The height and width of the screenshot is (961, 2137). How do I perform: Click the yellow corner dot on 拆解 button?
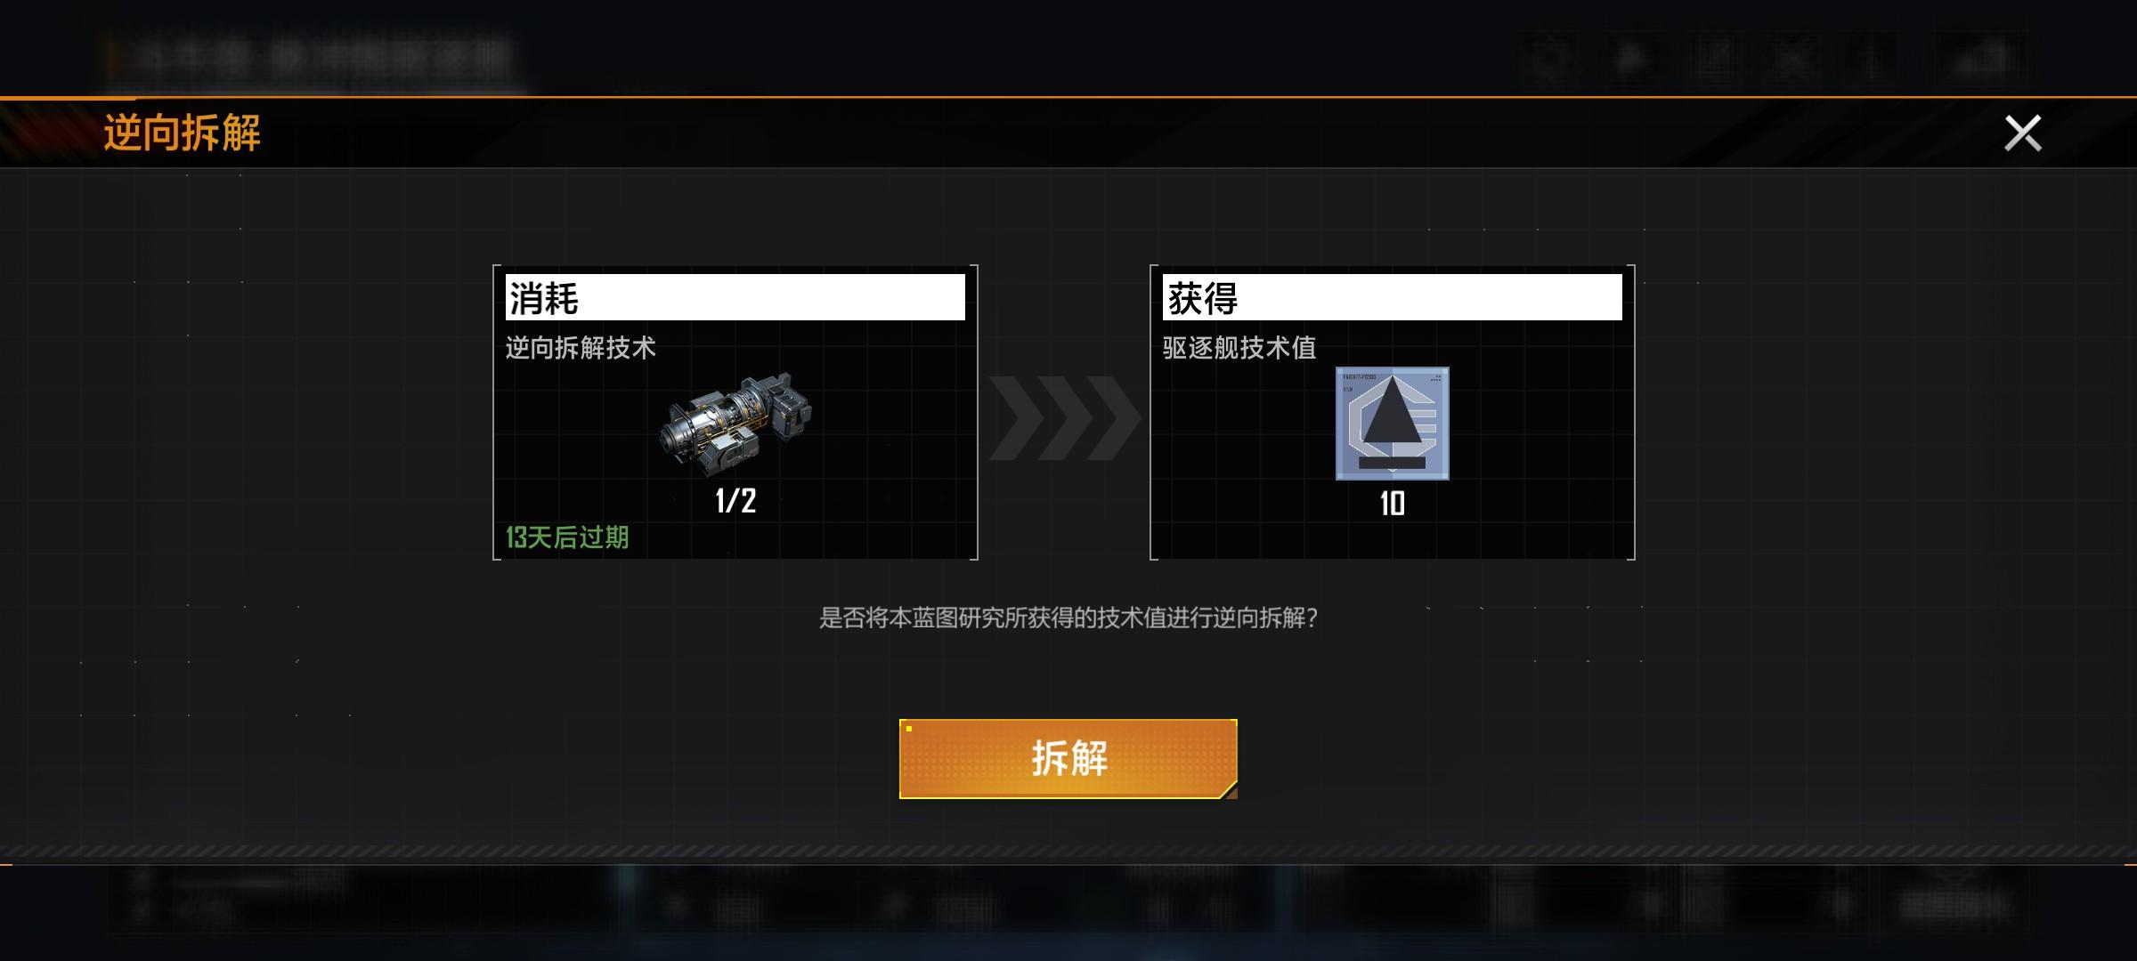point(909,729)
